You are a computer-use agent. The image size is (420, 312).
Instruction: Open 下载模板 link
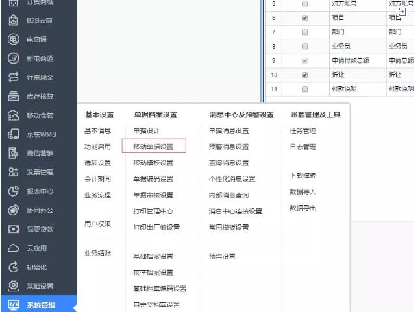pyautogui.click(x=303, y=176)
